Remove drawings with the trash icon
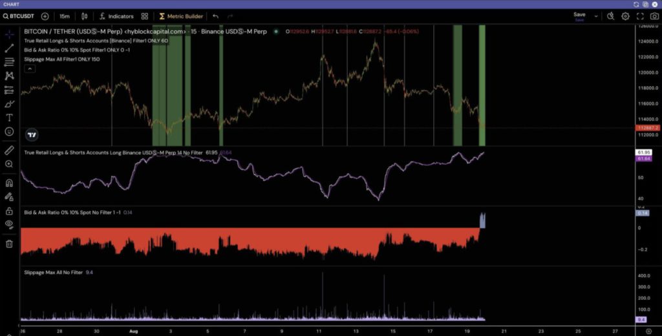662x336 pixels. point(10,244)
